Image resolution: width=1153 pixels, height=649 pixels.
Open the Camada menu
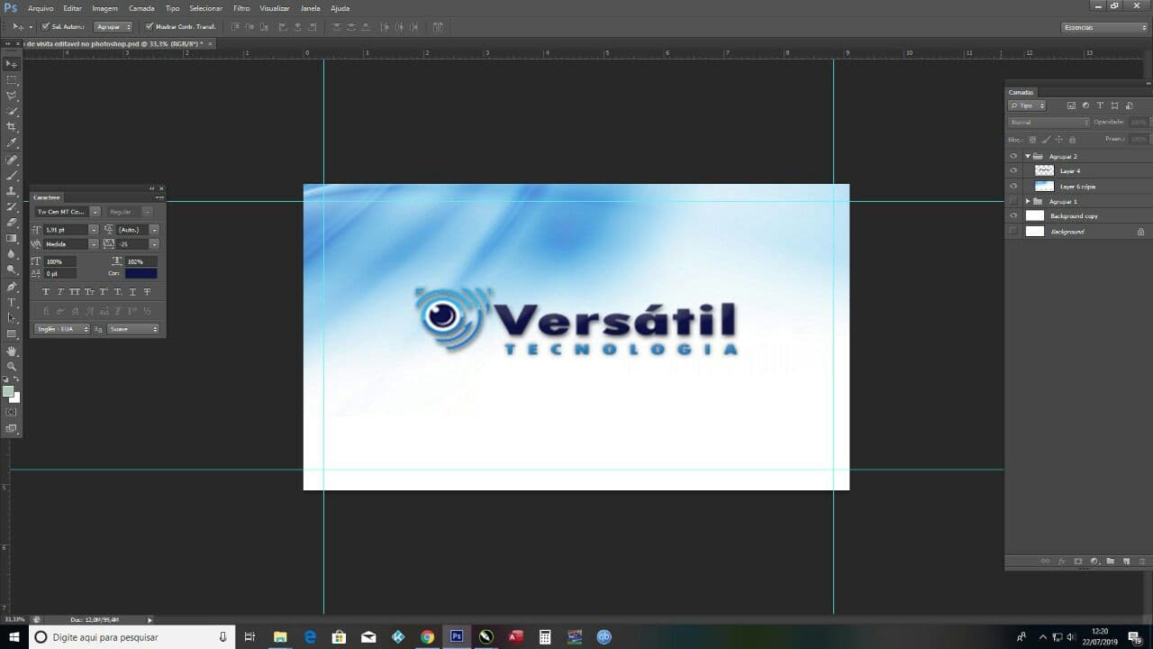(141, 8)
